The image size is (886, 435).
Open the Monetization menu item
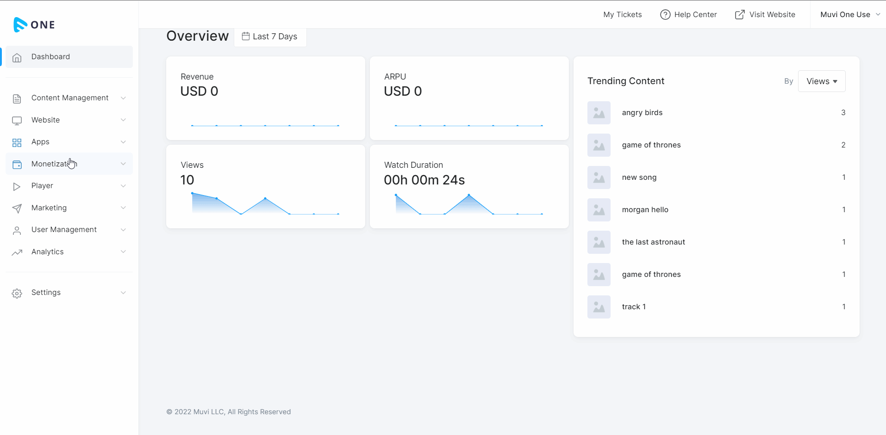click(x=50, y=164)
